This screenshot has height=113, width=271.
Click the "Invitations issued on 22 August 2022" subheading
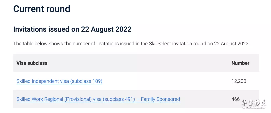pyautogui.click(x=73, y=29)
